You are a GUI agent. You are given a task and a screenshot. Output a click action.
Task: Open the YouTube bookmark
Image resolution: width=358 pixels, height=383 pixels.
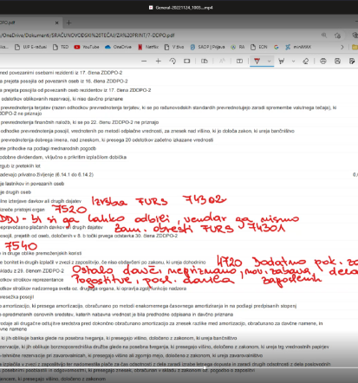click(87, 47)
